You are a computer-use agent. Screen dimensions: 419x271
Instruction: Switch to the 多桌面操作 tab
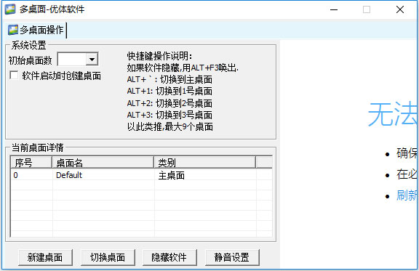tap(36, 30)
